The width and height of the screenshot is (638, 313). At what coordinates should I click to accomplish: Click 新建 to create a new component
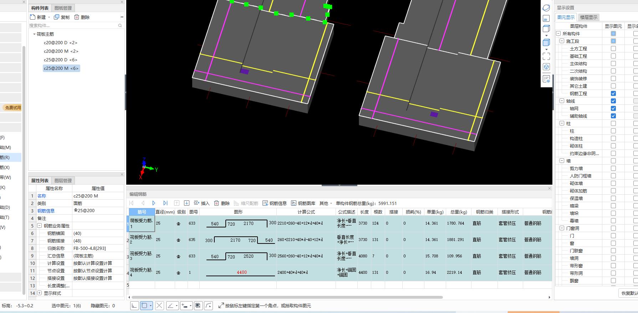(x=38, y=17)
